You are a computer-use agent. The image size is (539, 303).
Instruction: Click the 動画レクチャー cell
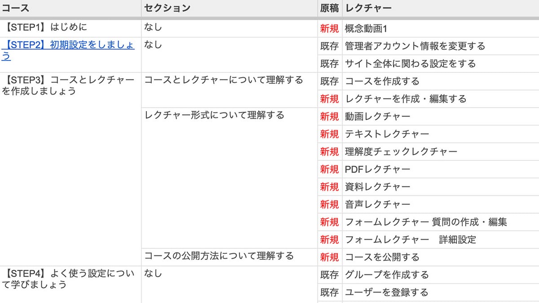pyautogui.click(x=440, y=117)
